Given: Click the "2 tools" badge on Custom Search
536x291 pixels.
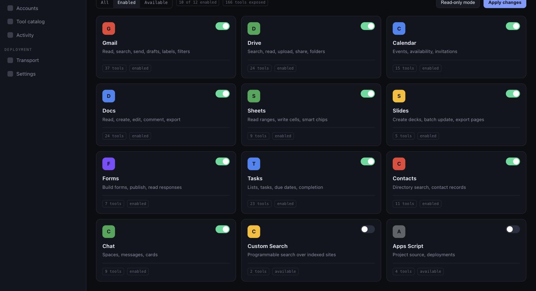Looking at the screenshot, I should click(x=258, y=271).
